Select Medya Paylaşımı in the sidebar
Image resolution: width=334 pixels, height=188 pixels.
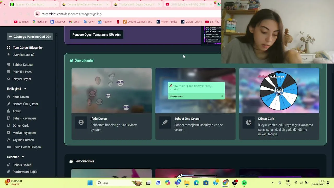(24, 133)
